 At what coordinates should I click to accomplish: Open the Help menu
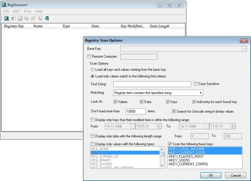[x=39, y=11]
